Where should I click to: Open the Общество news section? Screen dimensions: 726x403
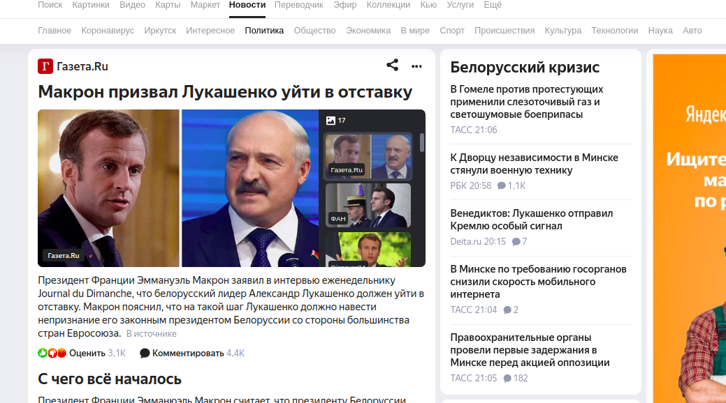coord(315,31)
